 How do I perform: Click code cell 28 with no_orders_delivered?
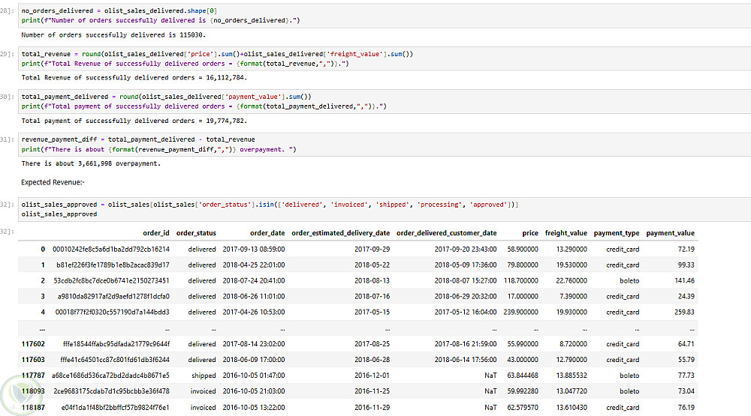pos(385,15)
